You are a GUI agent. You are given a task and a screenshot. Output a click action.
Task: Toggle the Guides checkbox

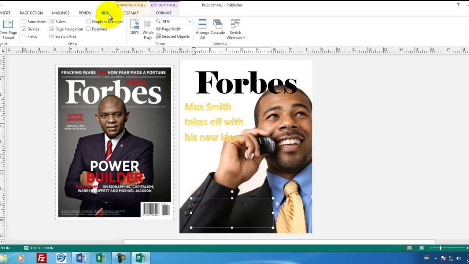24,29
